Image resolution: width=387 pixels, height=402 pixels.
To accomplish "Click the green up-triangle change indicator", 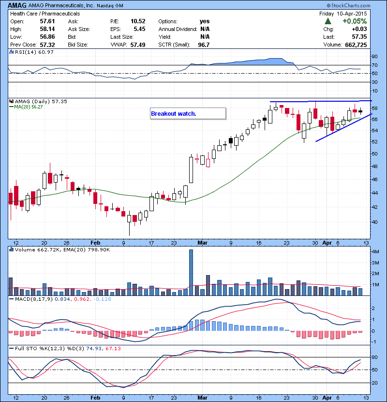I will pyautogui.click(x=327, y=21).
